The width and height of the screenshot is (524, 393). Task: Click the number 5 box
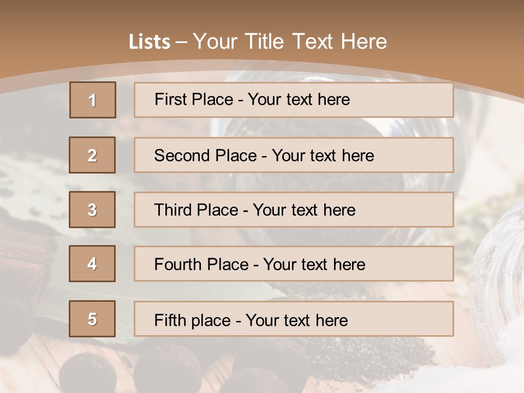[x=92, y=318]
